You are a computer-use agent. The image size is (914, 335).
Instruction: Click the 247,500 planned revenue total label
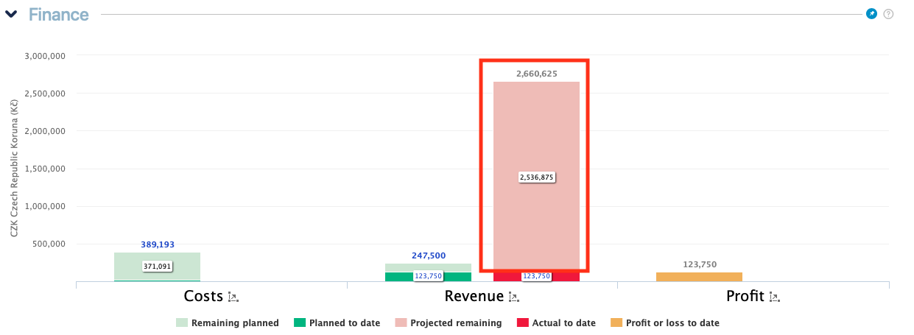coord(428,255)
